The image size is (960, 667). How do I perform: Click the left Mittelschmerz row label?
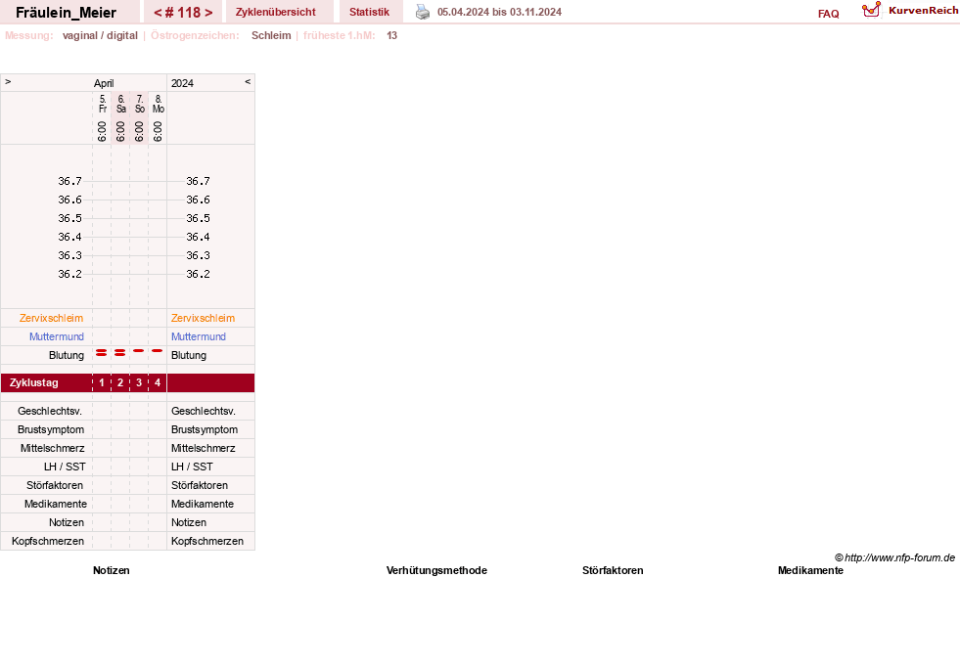point(52,448)
